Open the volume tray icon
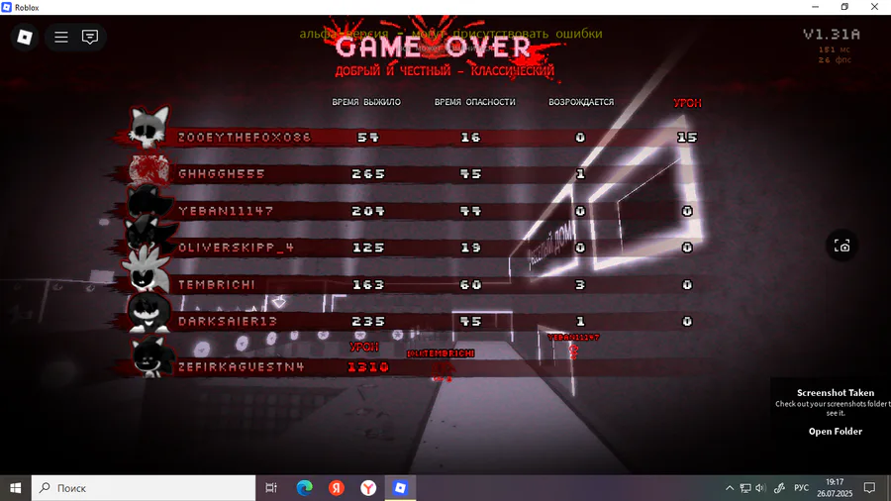The width and height of the screenshot is (891, 501). coord(761,488)
